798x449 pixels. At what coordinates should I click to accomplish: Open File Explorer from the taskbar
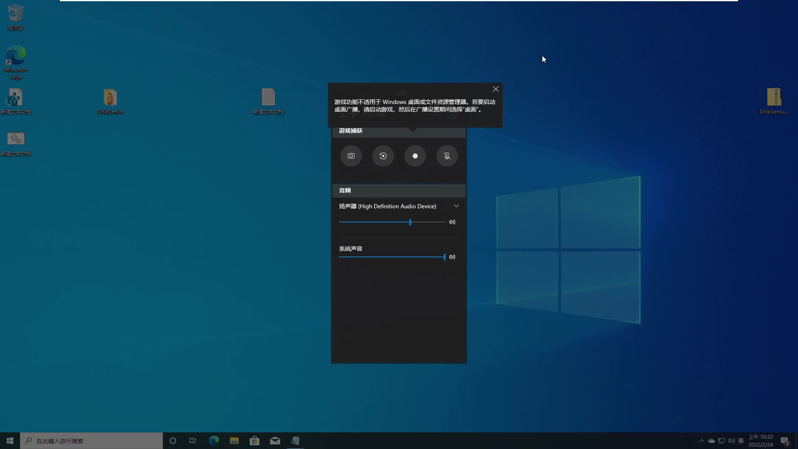point(234,440)
